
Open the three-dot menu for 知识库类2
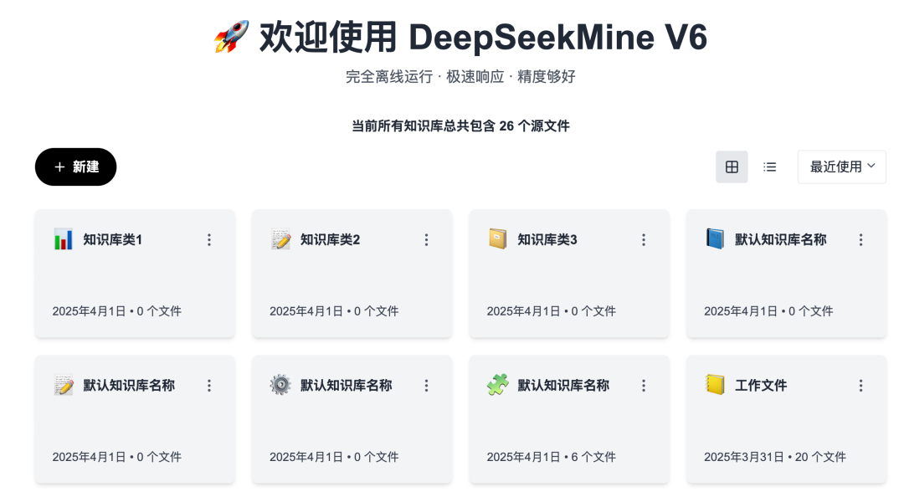coord(426,240)
